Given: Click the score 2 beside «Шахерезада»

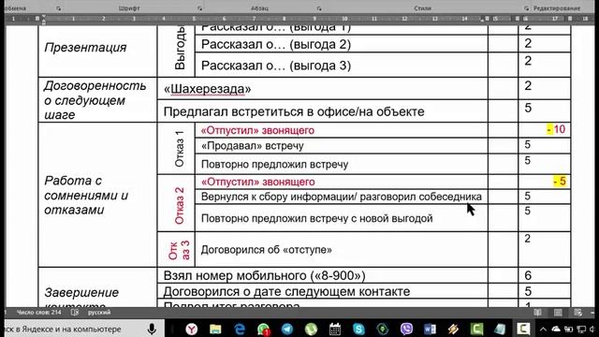Looking at the screenshot, I should coord(528,85).
